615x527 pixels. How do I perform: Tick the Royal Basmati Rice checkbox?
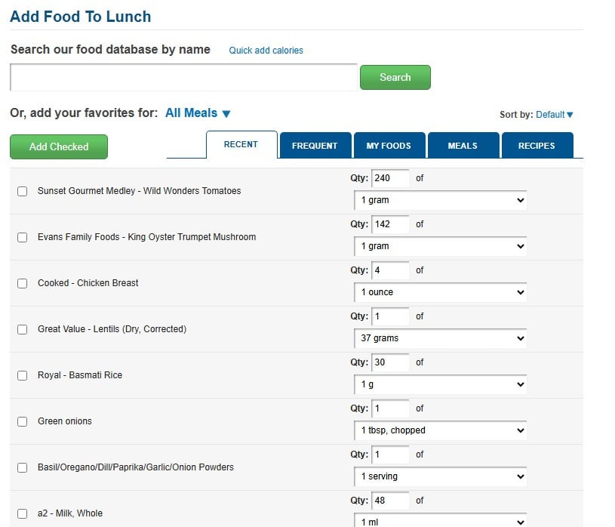[23, 375]
